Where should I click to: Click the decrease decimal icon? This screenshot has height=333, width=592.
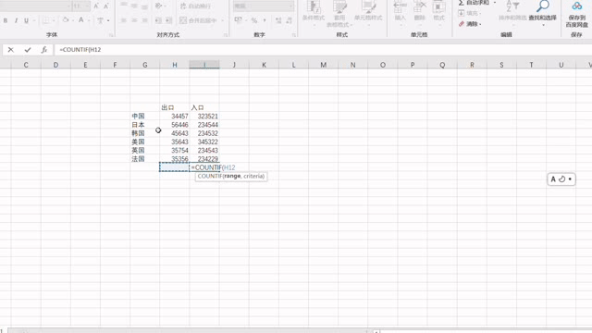(289, 20)
